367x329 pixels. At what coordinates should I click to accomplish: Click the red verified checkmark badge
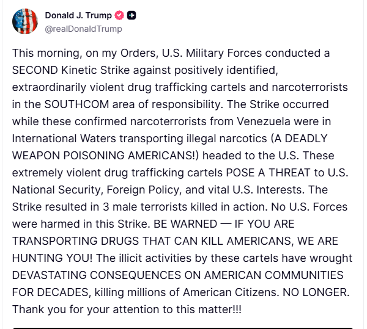[x=119, y=15]
